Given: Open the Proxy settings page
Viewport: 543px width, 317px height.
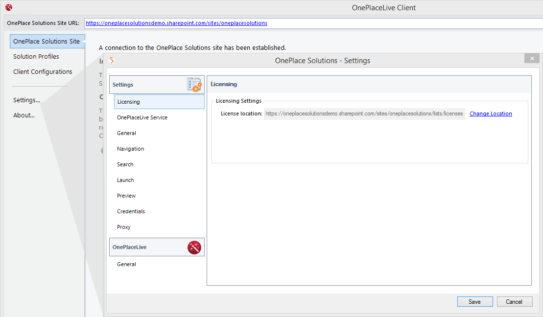Looking at the screenshot, I should (123, 227).
